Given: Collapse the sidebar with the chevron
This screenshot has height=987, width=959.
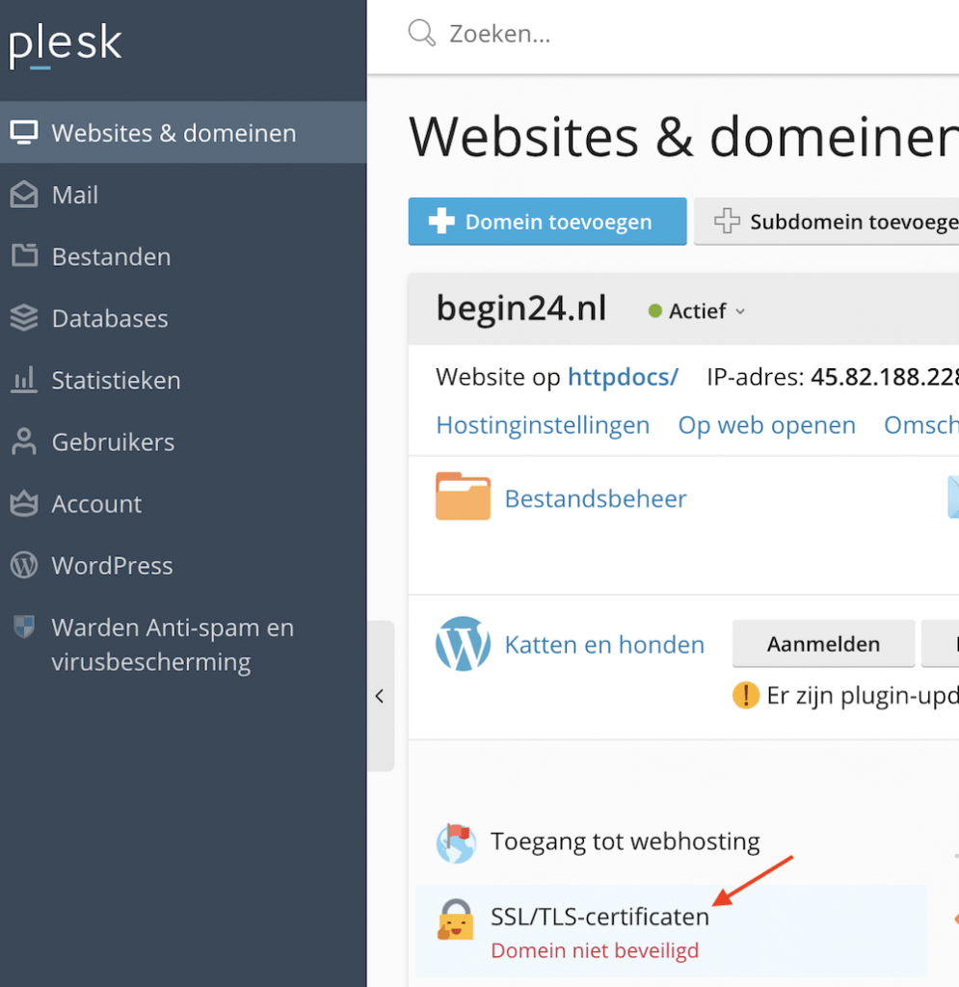Looking at the screenshot, I should (x=380, y=695).
